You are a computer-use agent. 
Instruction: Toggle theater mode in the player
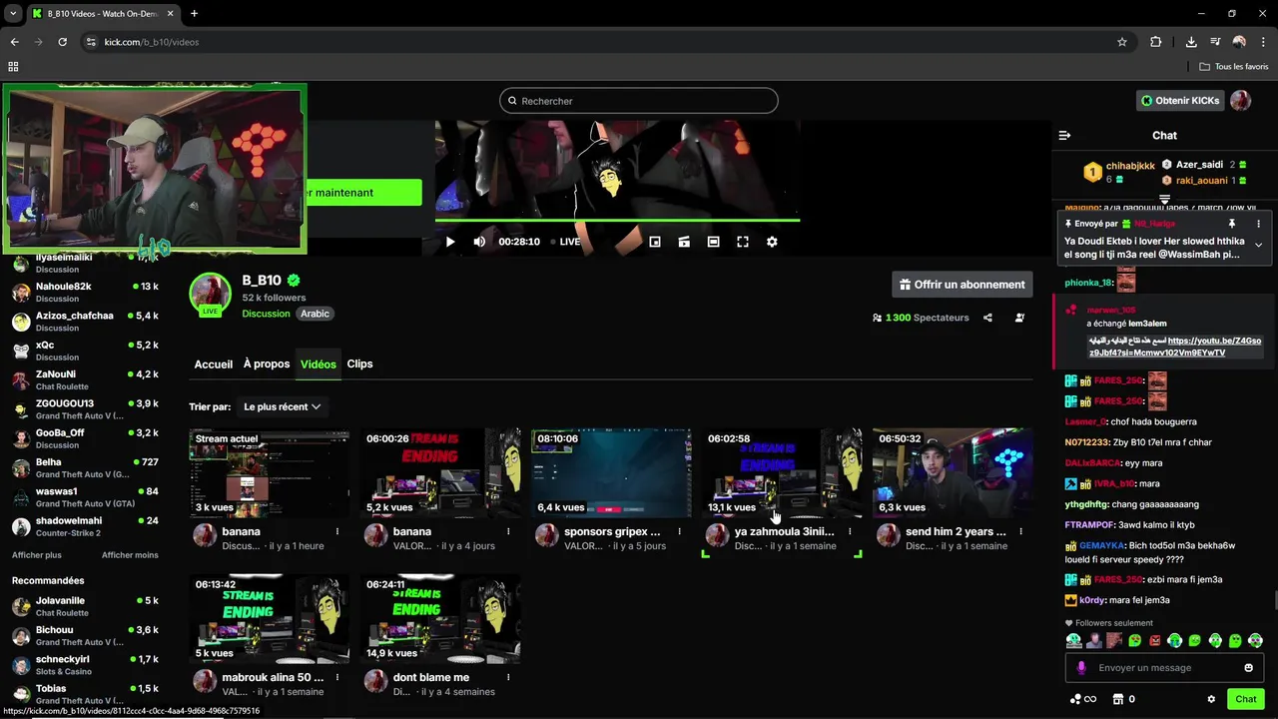tap(713, 242)
